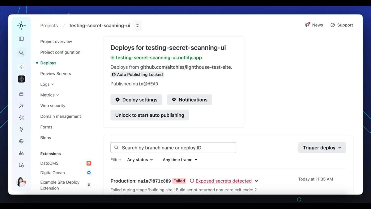Toggle the sidebar panel icon
Screen dimensions: 371x209
tap(21, 39)
